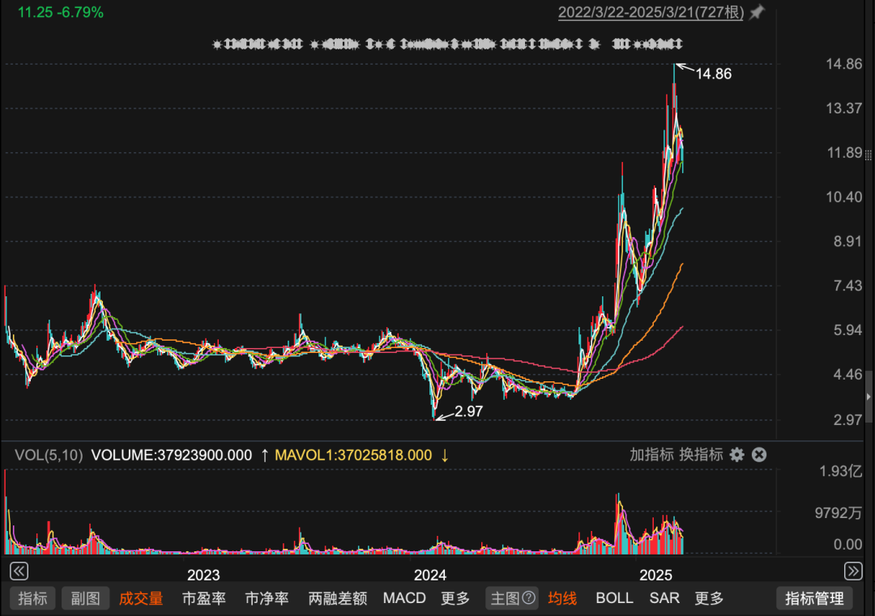Image resolution: width=875 pixels, height=616 pixels.
Task: Toggle the 成交量 volume indicator
Action: 141,597
